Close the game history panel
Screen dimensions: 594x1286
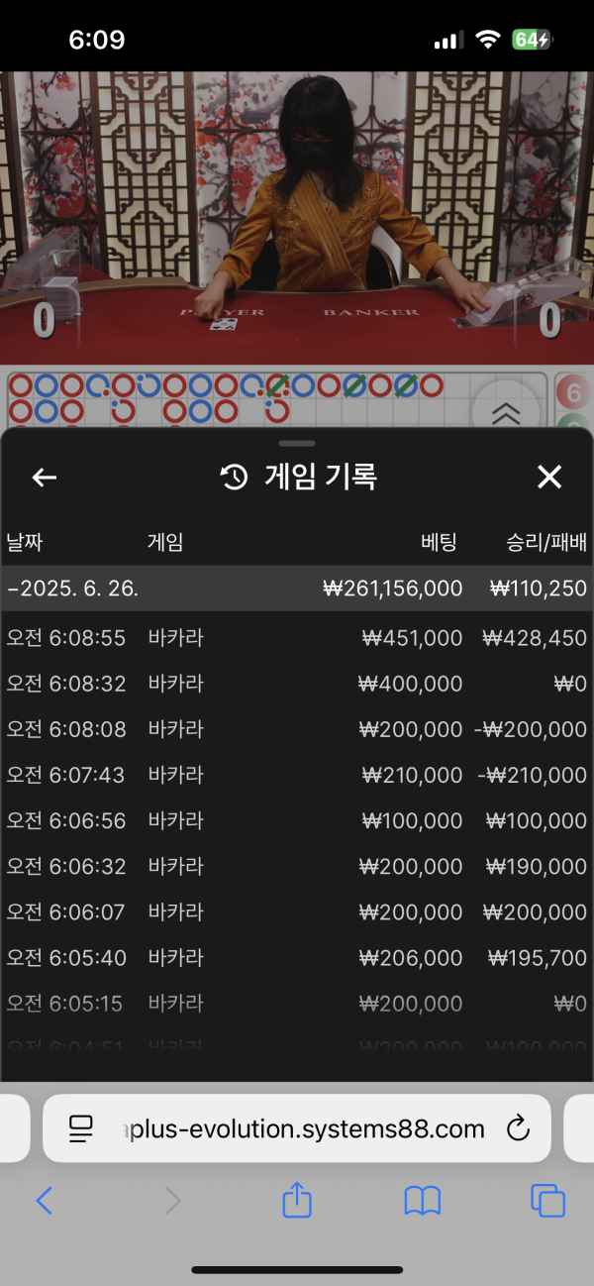click(x=549, y=478)
